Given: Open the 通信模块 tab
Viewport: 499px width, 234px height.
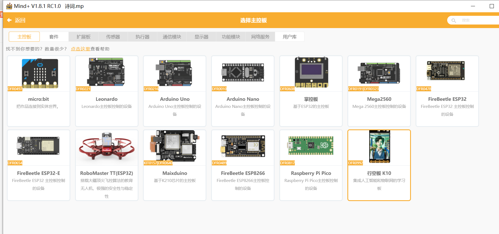Looking at the screenshot, I should pos(172,37).
